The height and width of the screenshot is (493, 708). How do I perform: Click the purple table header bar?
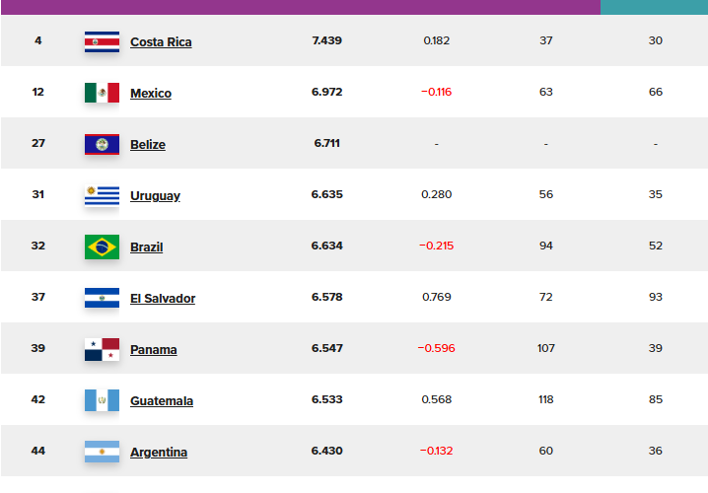pyautogui.click(x=301, y=7)
